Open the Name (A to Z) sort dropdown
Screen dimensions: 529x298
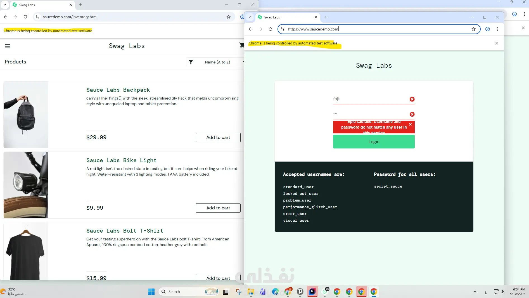[216, 62]
